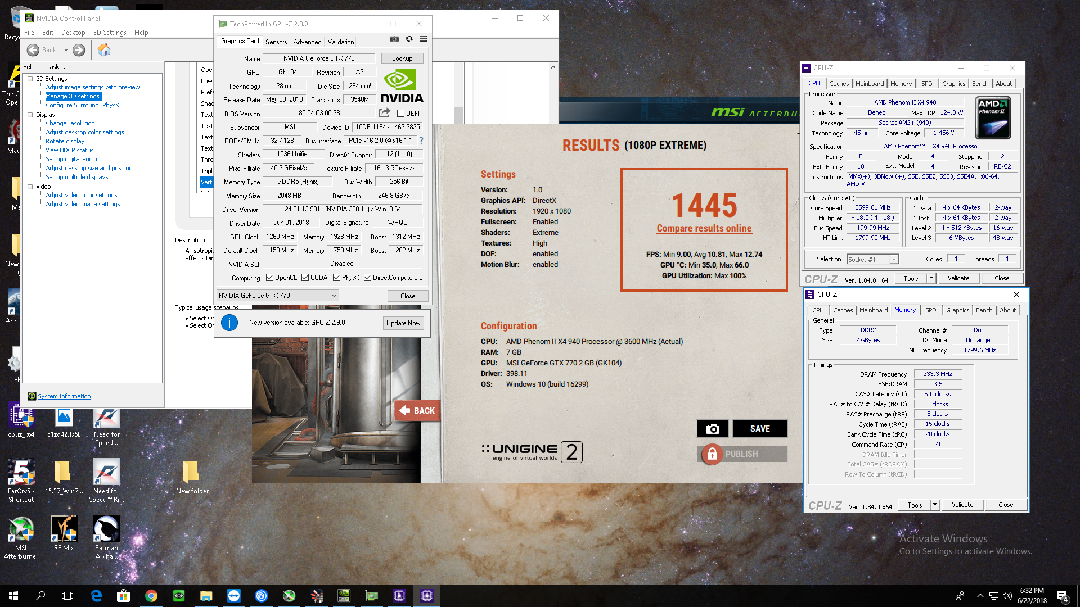Image resolution: width=1080 pixels, height=607 pixels.
Task: Switch to the Advanced tab in GPU-Z
Action: pos(307,42)
